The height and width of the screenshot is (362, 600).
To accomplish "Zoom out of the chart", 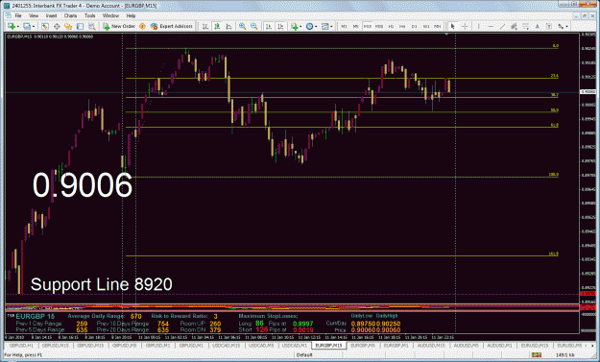I will (x=254, y=26).
